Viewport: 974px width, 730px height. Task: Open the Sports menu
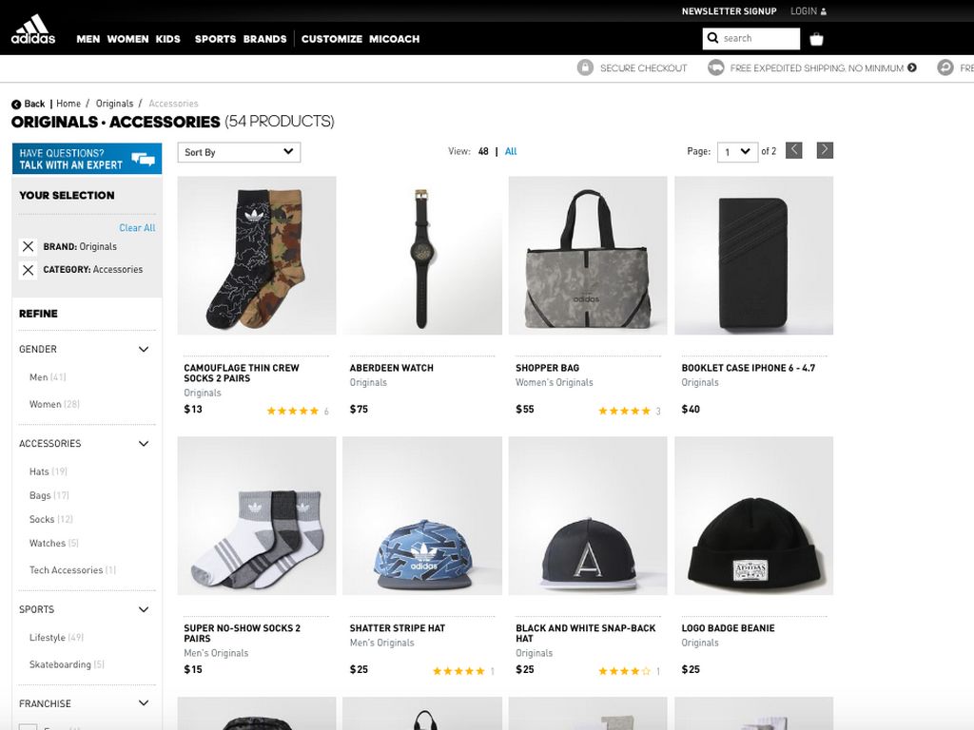point(215,39)
